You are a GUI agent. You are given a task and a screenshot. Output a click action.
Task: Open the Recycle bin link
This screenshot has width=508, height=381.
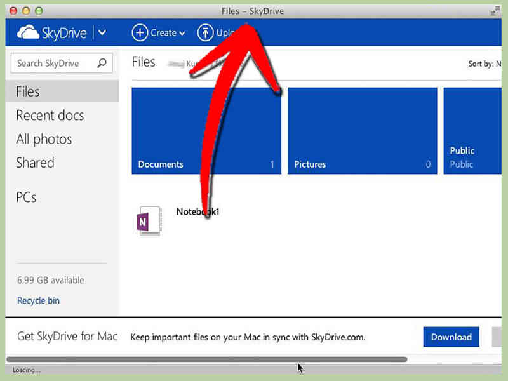click(38, 300)
